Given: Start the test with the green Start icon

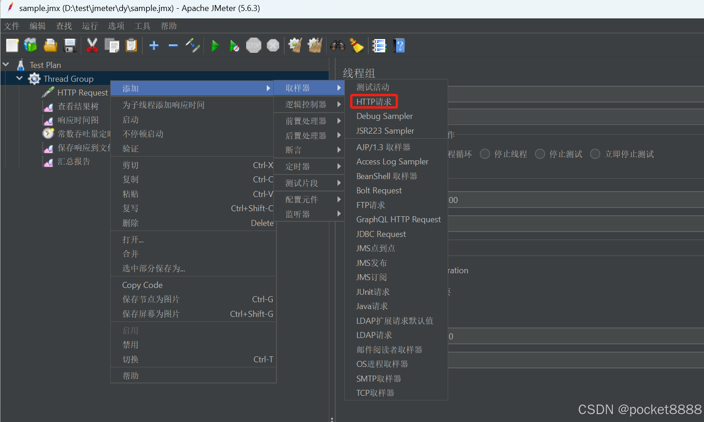Looking at the screenshot, I should (215, 45).
